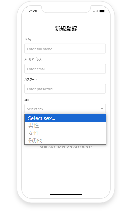Image resolution: width=137 pixels, height=213 pixels.
Task: Open the Select sex... combo box
Action: point(65,109)
